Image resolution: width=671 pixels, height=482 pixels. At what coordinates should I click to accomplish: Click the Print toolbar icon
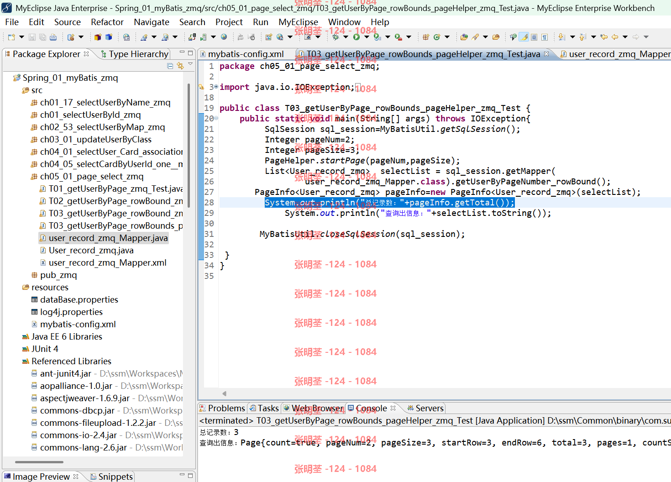coord(53,37)
